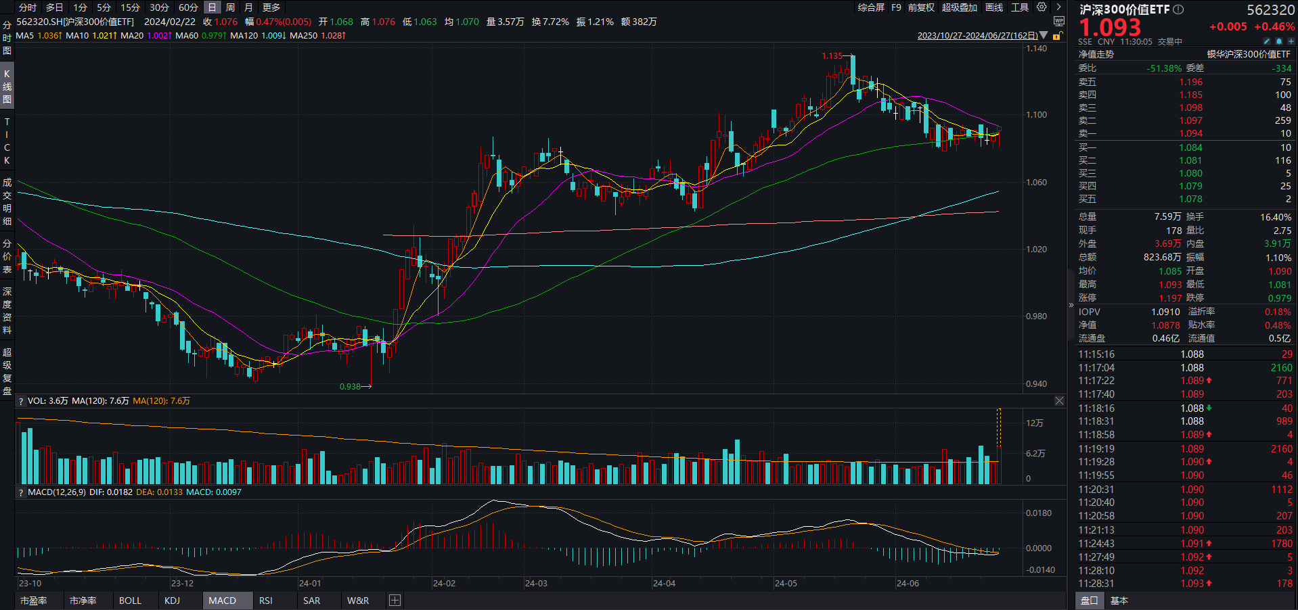Expand 更多 time period options

pyautogui.click(x=271, y=7)
